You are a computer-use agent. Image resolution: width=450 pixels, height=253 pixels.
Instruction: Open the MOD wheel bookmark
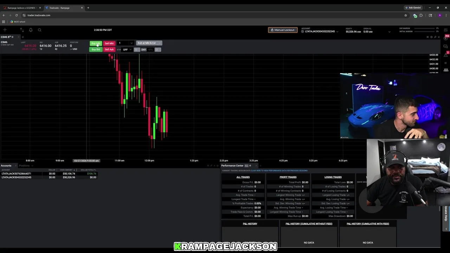tap(18, 22)
